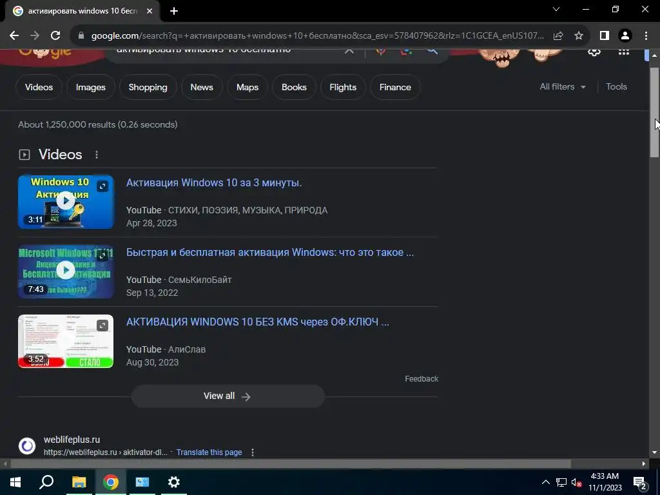Open Settings gear on the taskbar
This screenshot has height=495, width=660.
click(174, 482)
